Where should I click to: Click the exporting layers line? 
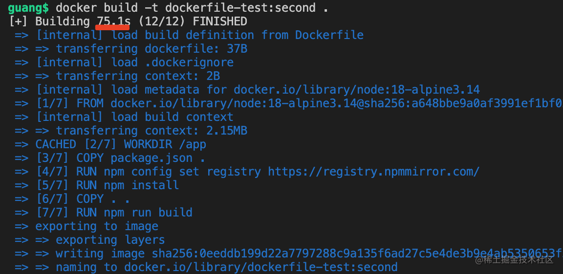coord(110,240)
